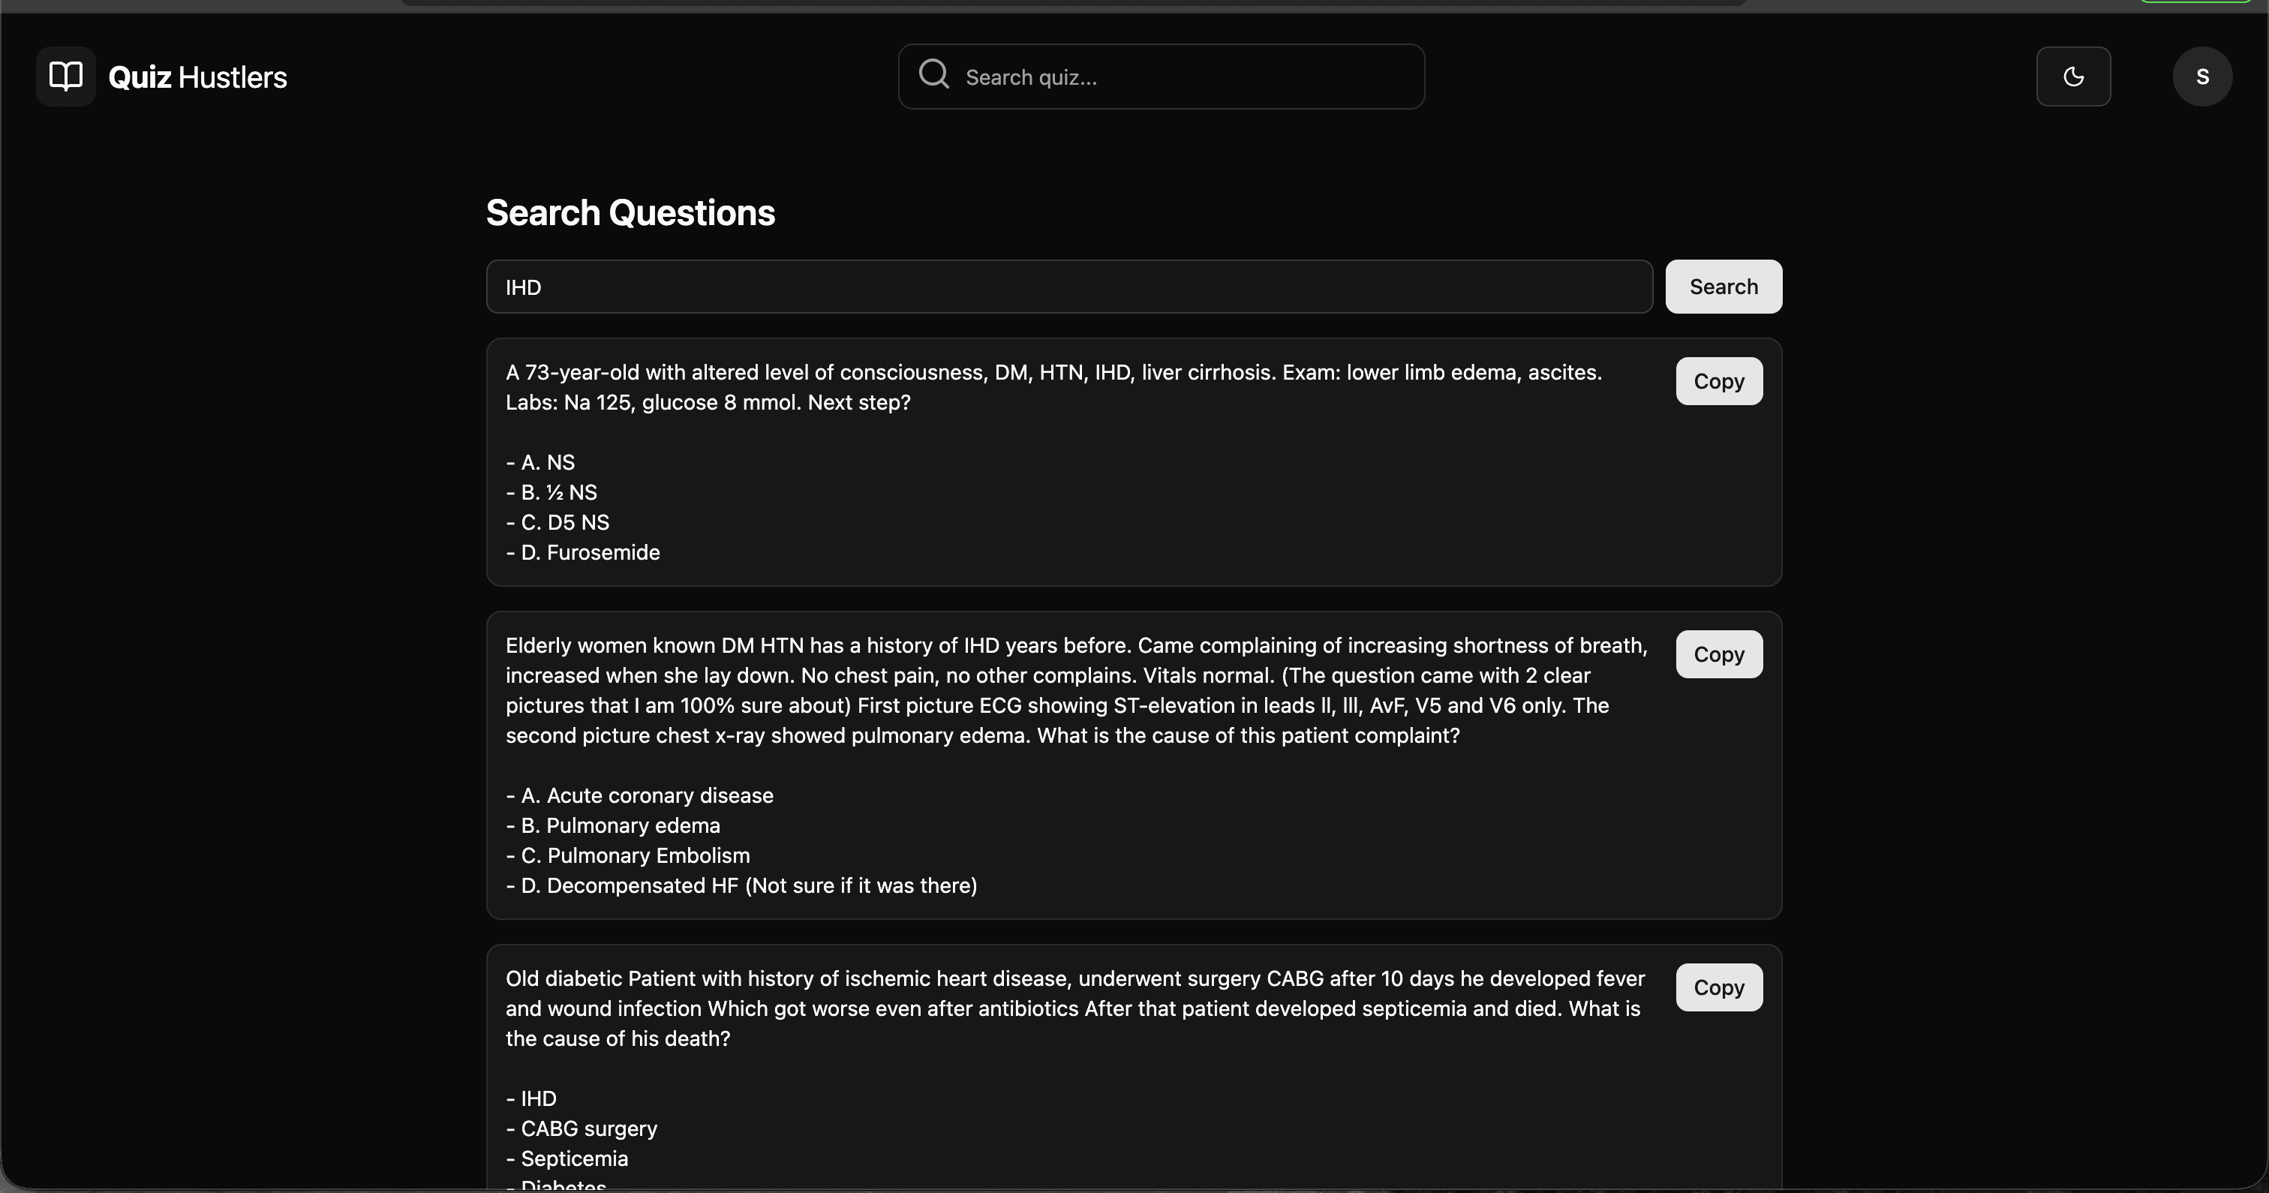Copy the elderly woman shortness of breath question

(x=1718, y=655)
